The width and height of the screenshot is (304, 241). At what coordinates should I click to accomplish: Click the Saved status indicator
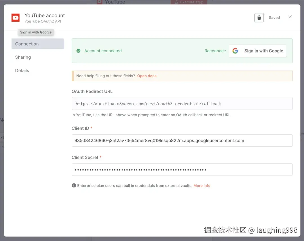274,17
